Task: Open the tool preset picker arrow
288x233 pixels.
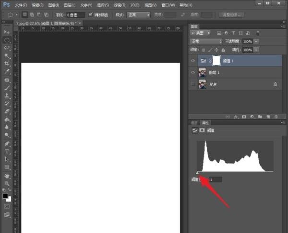Action: [x=17, y=15]
